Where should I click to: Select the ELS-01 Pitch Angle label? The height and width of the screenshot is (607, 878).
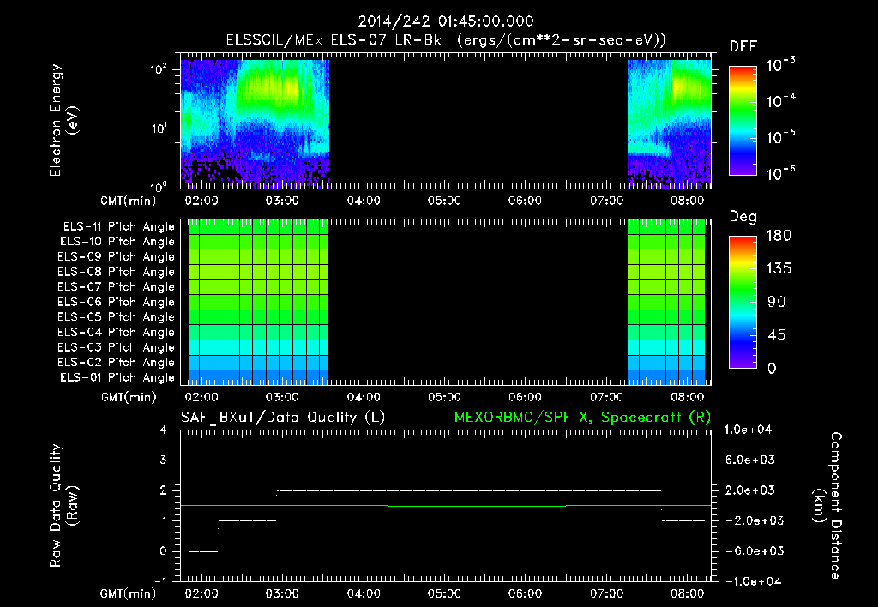[x=117, y=377]
